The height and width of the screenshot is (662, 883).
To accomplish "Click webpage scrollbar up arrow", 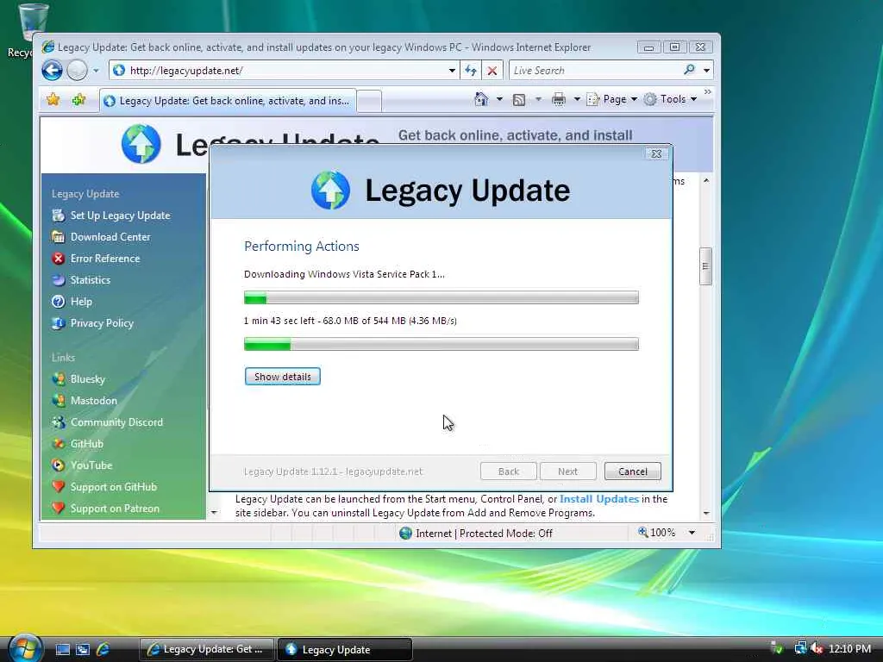I will [x=705, y=181].
